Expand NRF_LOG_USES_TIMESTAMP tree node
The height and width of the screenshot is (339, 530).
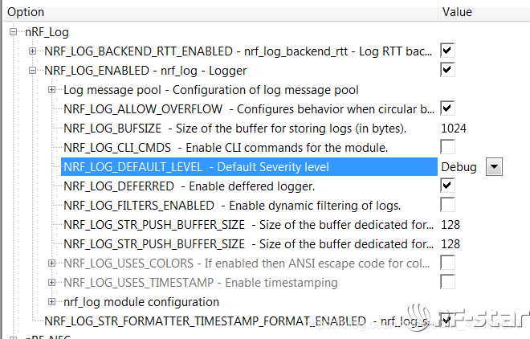tap(52, 282)
